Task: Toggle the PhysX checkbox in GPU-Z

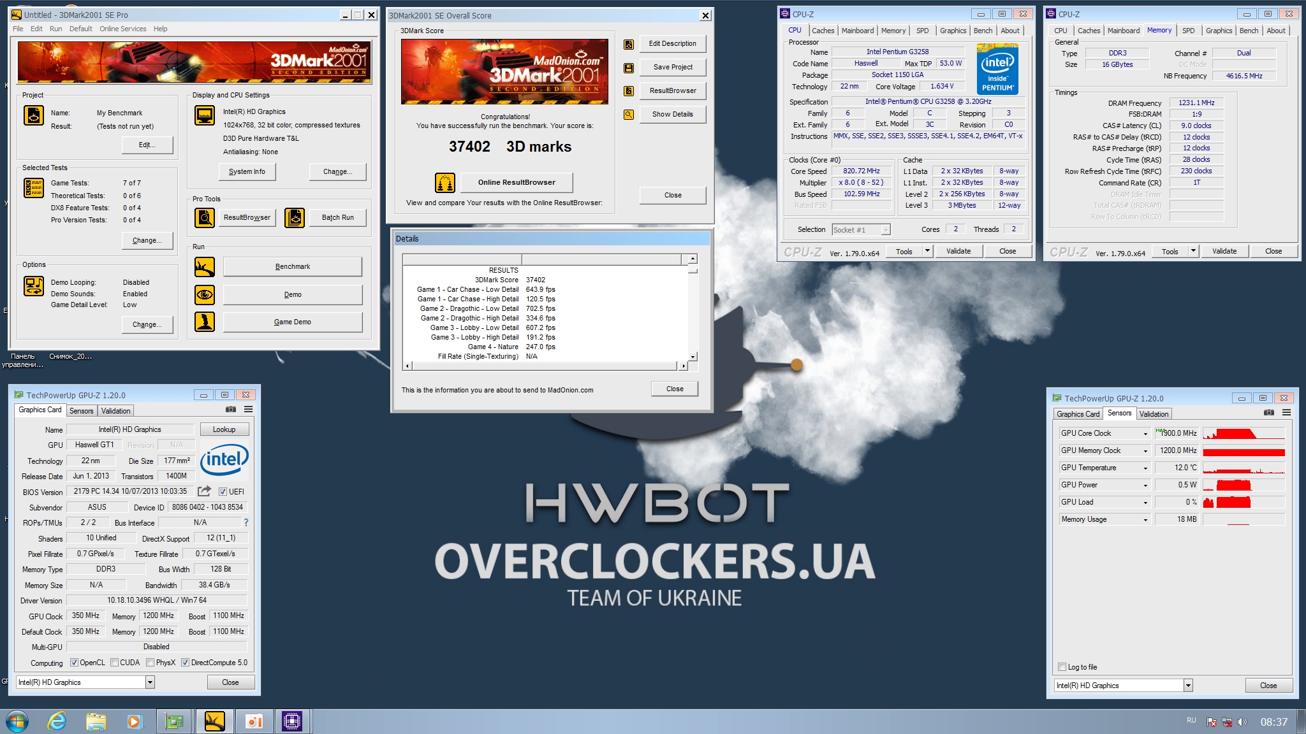Action: coord(150,663)
